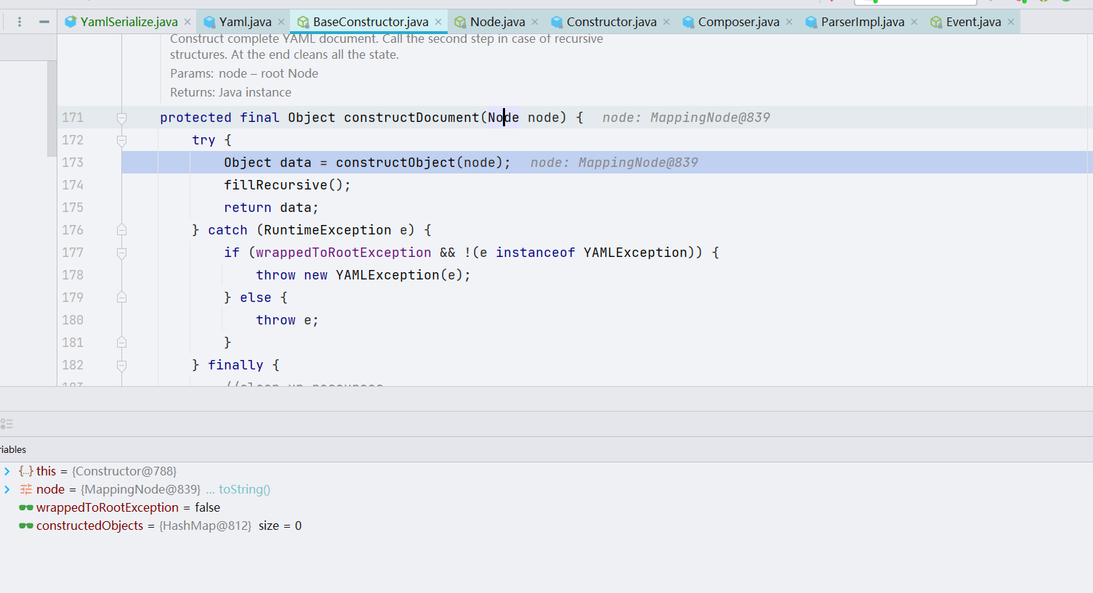Close the BaseConstructor.java tab

pyautogui.click(x=438, y=22)
